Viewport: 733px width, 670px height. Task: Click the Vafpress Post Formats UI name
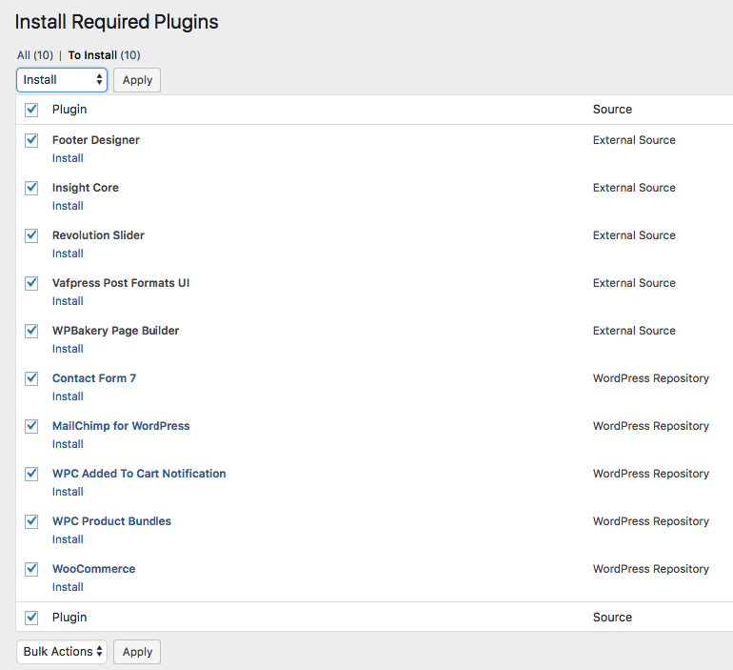(x=121, y=283)
